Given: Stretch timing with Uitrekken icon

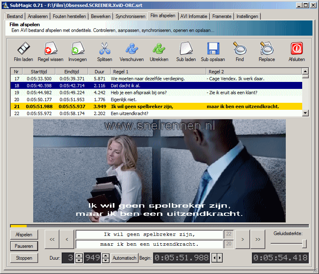Looking at the screenshot, I should point(159,48).
